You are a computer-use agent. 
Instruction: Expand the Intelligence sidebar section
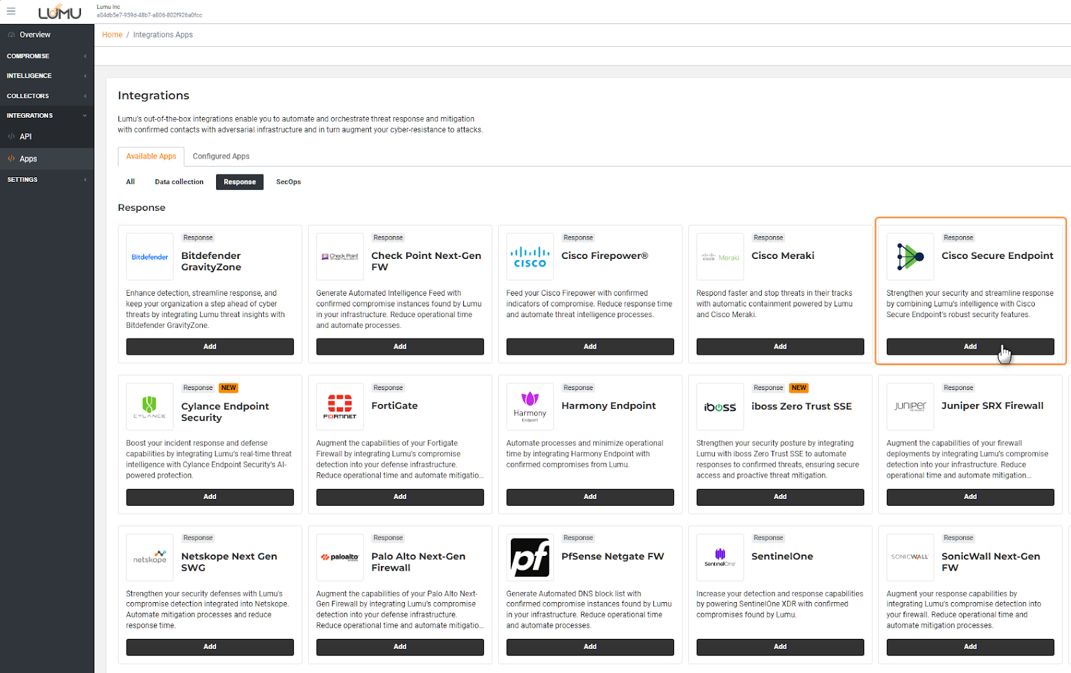coord(47,76)
